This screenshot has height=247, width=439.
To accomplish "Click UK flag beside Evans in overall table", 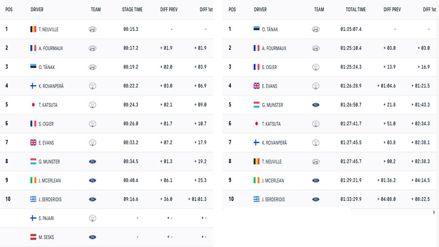I will coord(257,86).
